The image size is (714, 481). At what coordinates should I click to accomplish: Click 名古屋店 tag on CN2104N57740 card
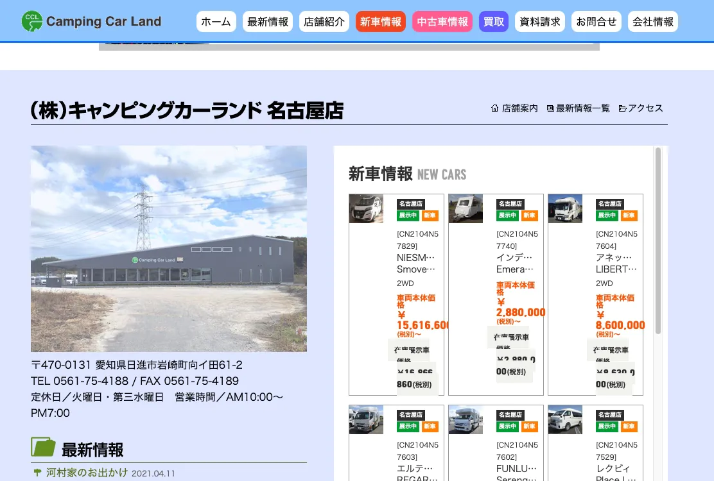[x=510, y=204]
